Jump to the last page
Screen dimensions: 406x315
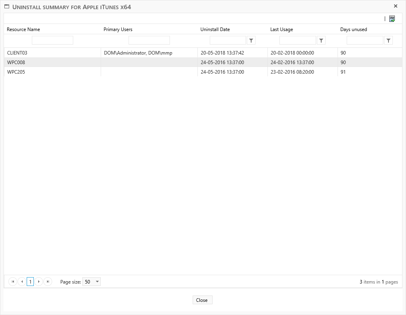[48, 282]
